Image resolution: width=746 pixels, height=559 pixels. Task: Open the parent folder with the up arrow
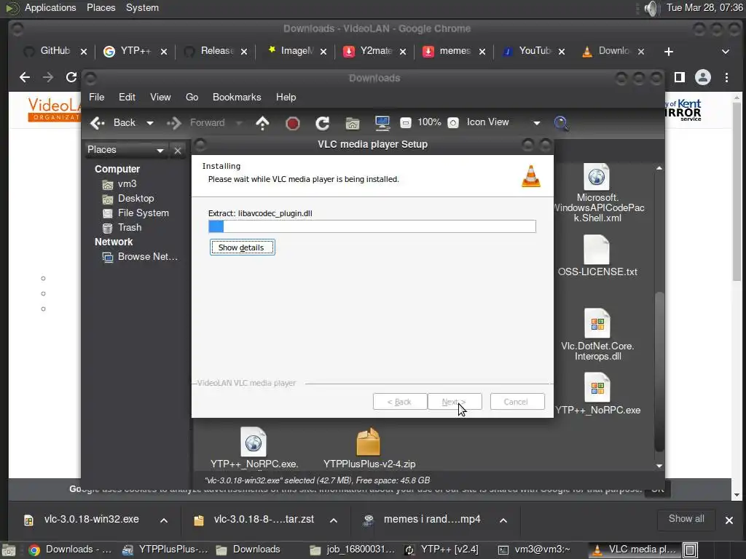tap(262, 123)
